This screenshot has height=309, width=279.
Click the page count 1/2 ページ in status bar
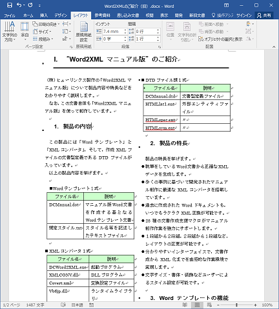pos(12,305)
